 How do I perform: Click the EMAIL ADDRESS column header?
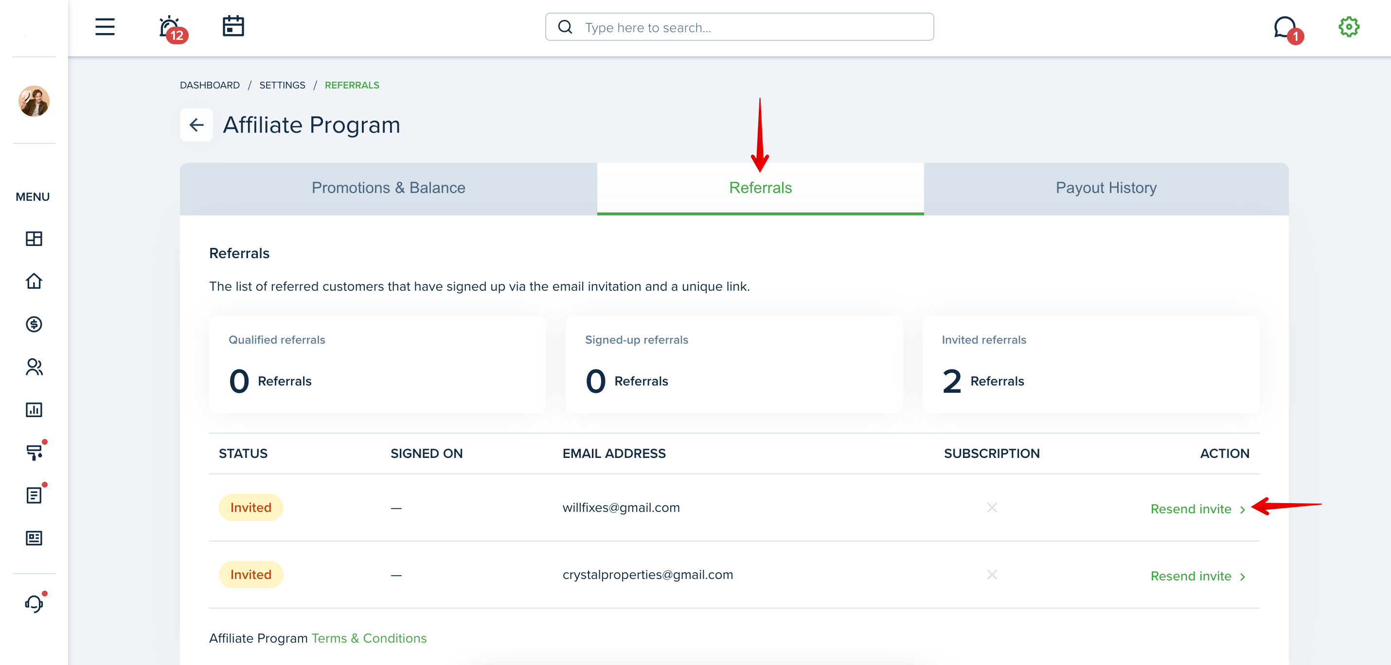tap(614, 454)
